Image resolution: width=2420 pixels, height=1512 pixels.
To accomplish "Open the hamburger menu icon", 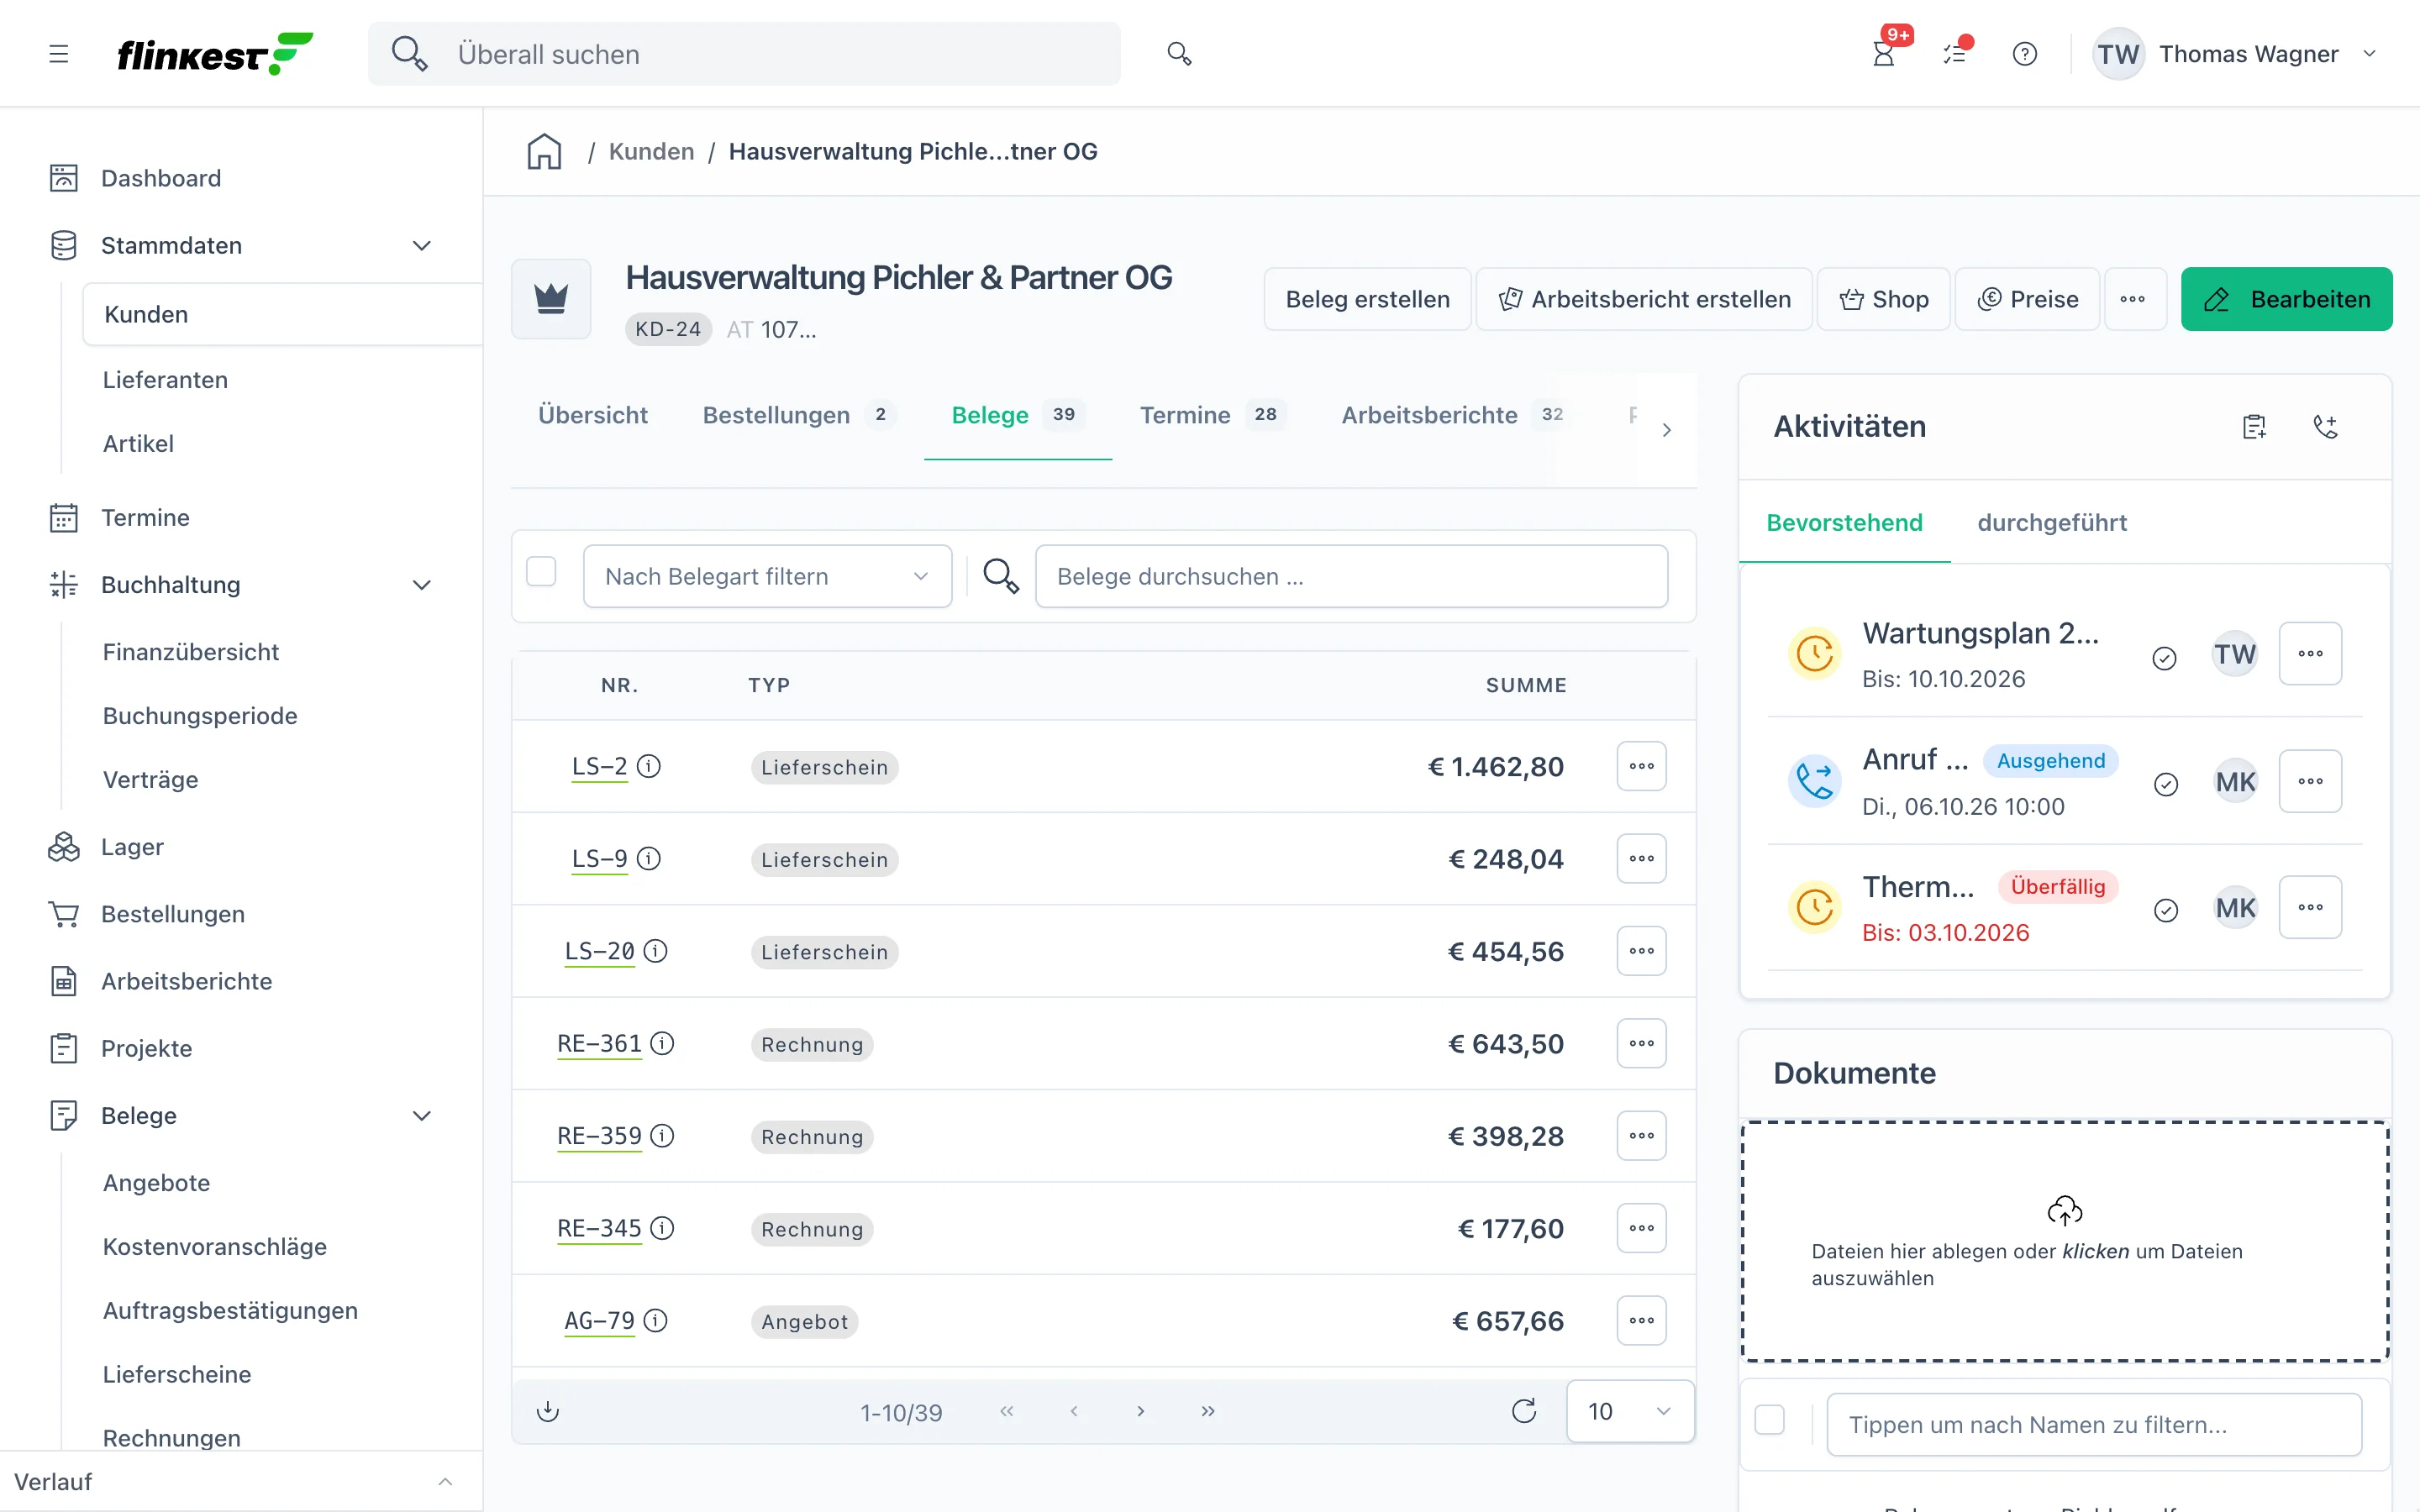I will (x=59, y=54).
